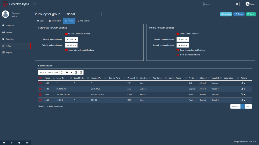Sort rules by Protocol column
Screen dimensions: 259x145
pos(133,78)
